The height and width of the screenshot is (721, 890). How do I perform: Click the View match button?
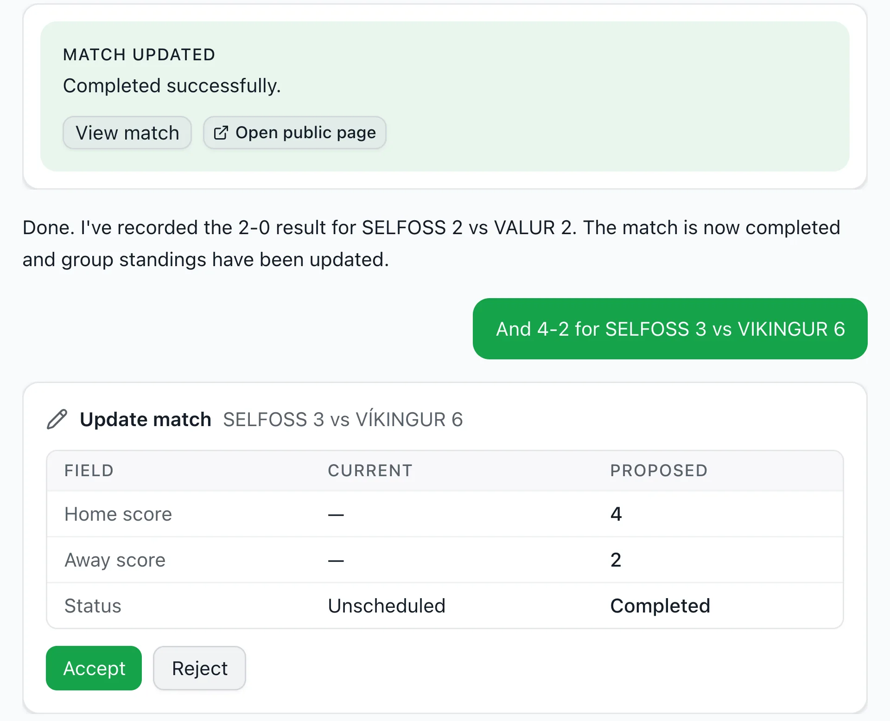pos(127,133)
